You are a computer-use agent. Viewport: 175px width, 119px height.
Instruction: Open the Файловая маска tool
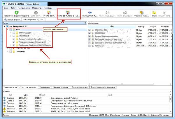pyautogui.click(x=141, y=13)
